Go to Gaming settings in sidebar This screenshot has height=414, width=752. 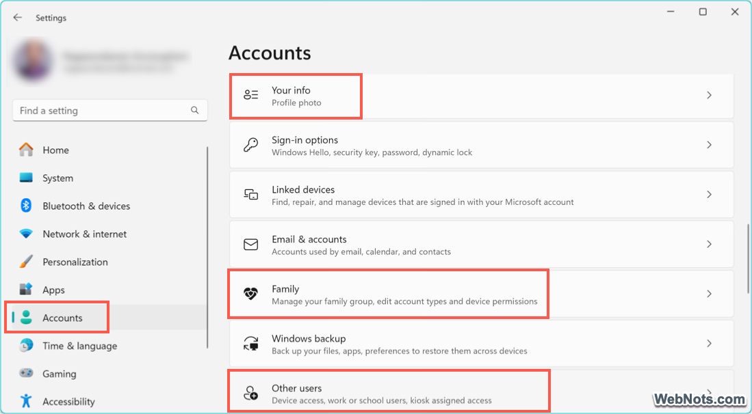[x=59, y=374]
